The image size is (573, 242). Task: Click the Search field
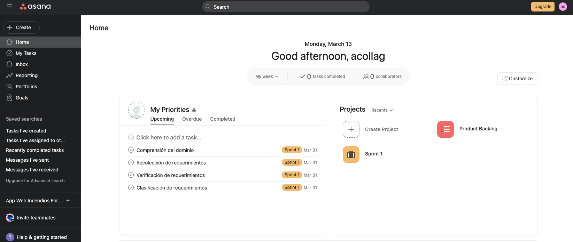286,7
